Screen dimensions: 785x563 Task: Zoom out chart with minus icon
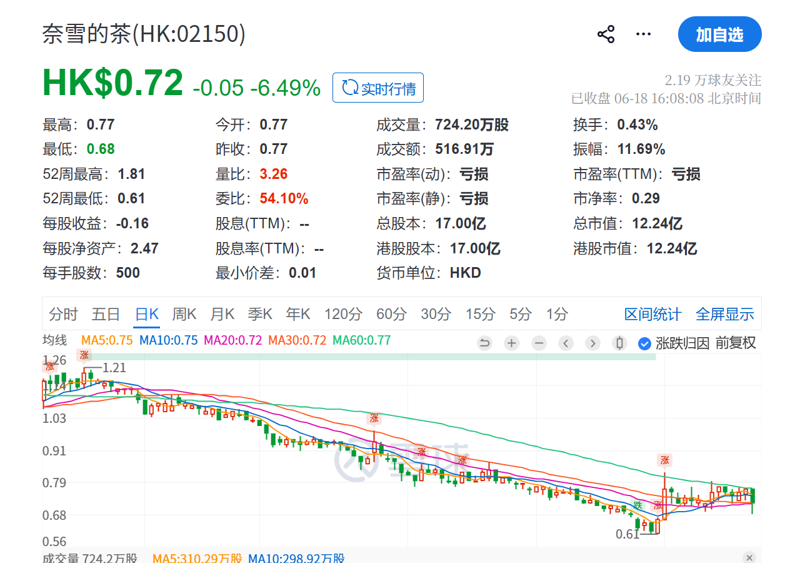coord(539,343)
